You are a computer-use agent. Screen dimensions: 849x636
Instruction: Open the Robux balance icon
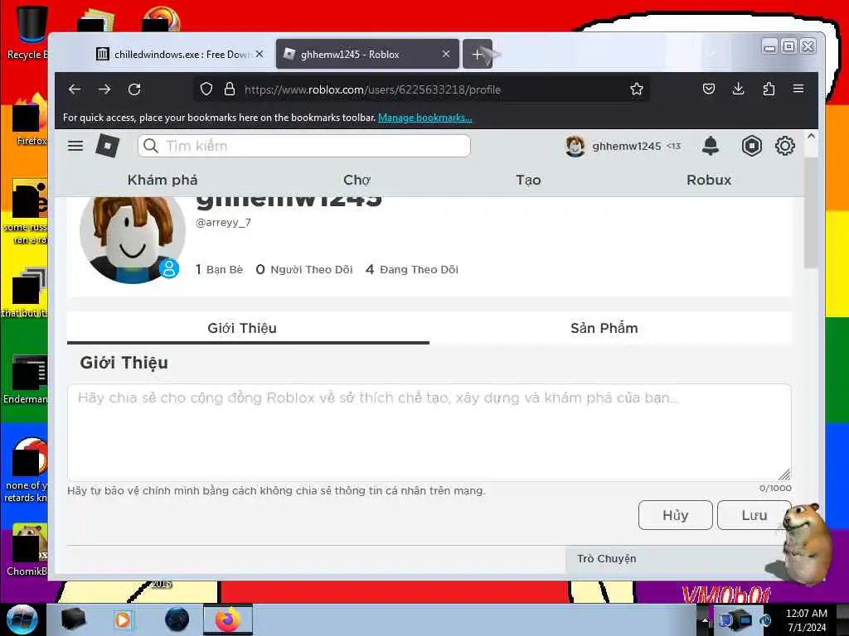pos(751,146)
